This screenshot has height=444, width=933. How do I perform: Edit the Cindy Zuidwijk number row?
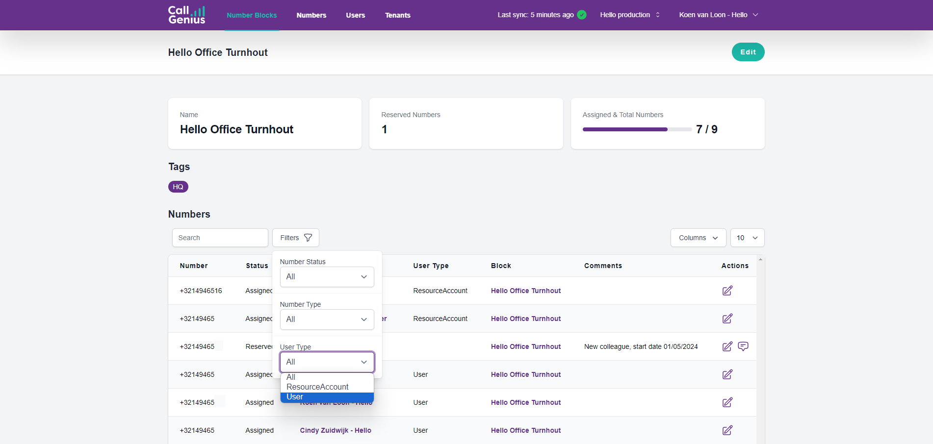(727, 430)
